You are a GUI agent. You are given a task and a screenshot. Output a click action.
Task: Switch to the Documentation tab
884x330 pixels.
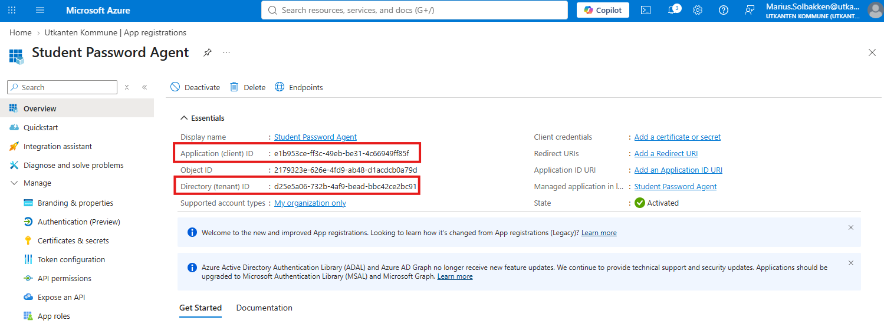pos(264,308)
